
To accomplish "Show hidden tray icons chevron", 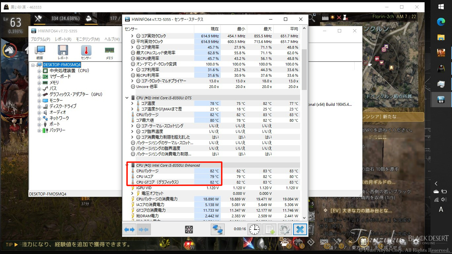I will point(436,184).
